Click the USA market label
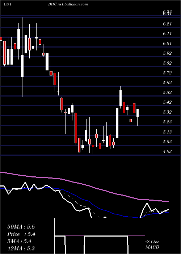This screenshot has width=181, height=254. coord(7,4)
